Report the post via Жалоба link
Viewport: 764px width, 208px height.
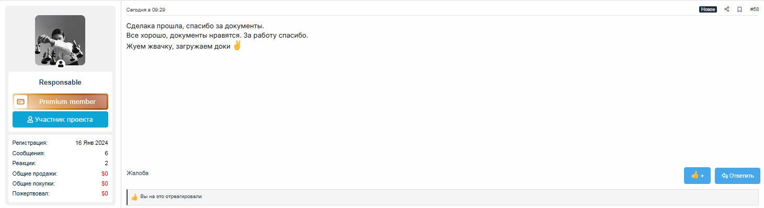(138, 173)
